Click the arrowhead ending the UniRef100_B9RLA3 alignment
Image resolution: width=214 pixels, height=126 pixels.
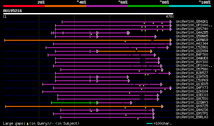pos(154,117)
